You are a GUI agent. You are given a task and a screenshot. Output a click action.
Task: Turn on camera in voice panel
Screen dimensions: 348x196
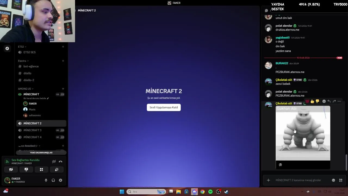point(11,169)
